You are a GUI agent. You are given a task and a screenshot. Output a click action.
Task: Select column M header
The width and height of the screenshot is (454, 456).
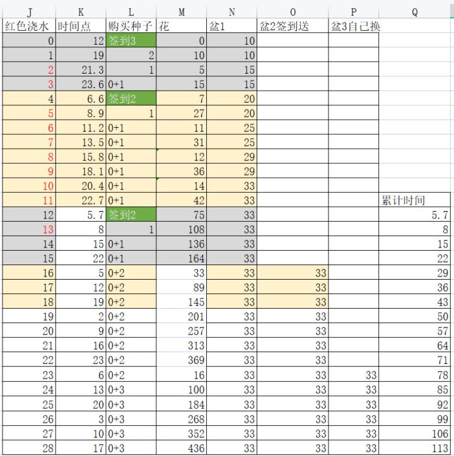click(182, 12)
